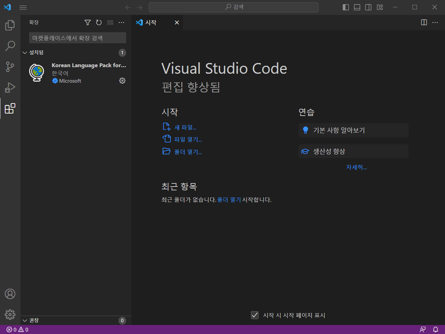This screenshot has height=334, width=445.
Task: Expand the 권장 section
Action: click(x=76, y=321)
